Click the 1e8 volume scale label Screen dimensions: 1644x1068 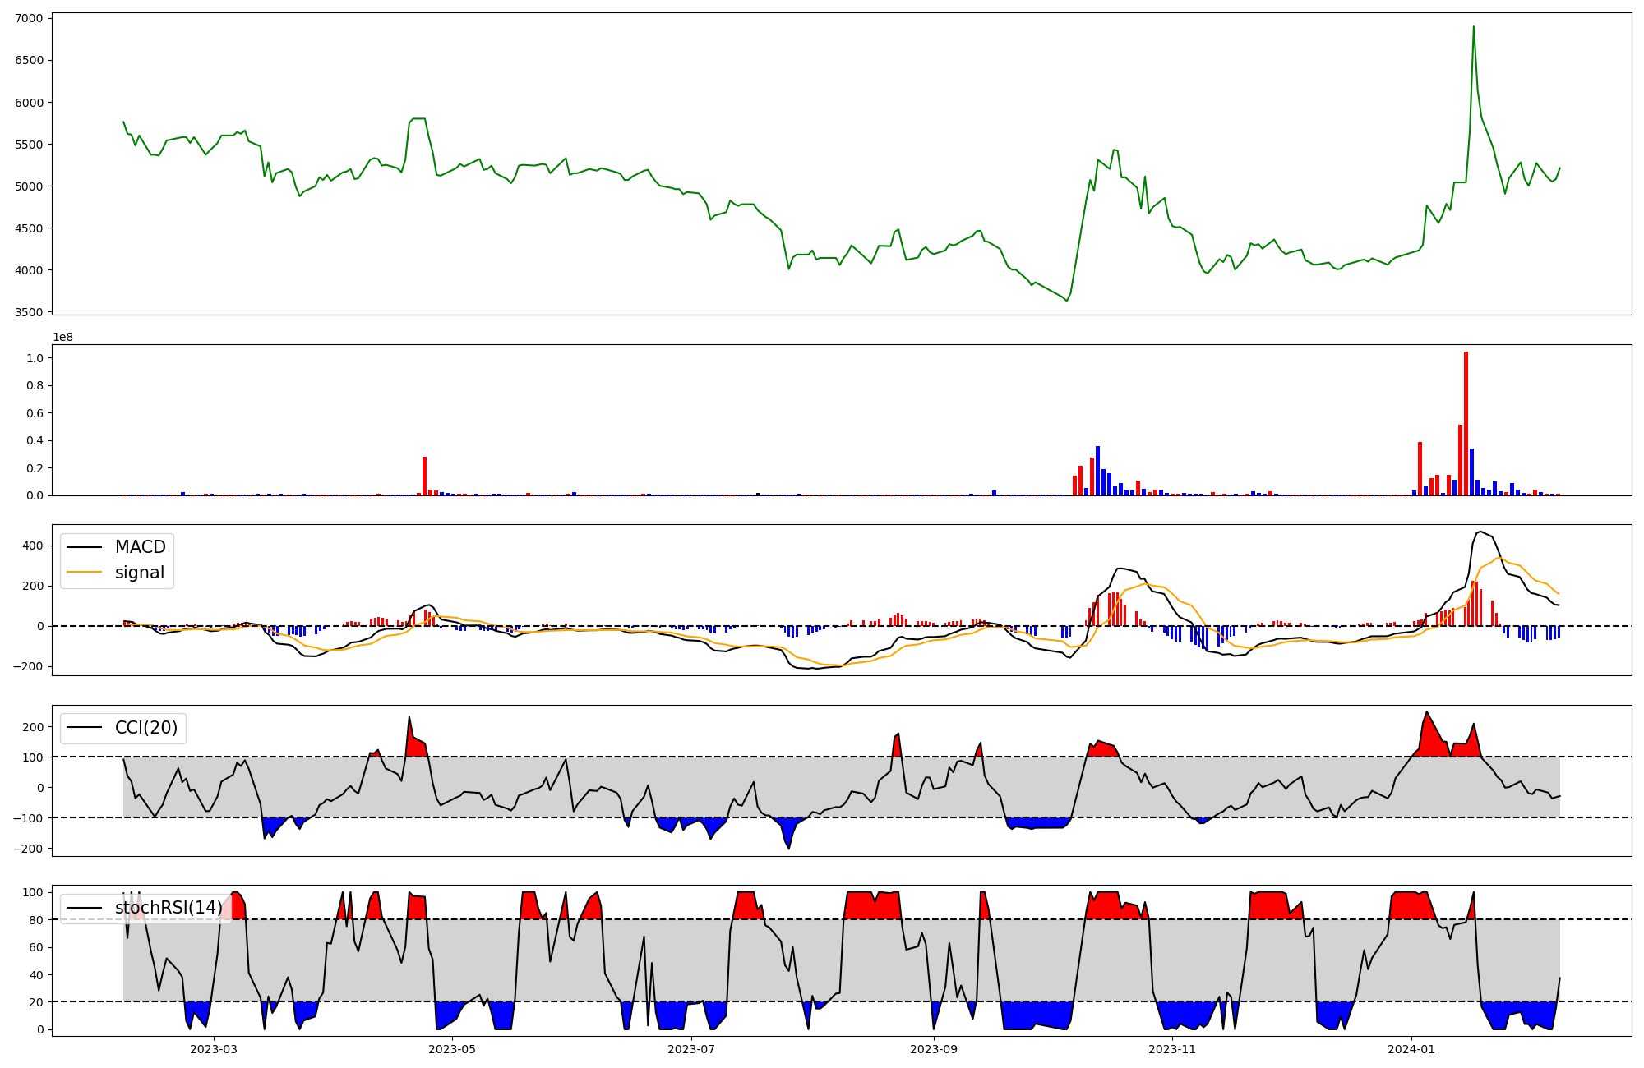(62, 338)
